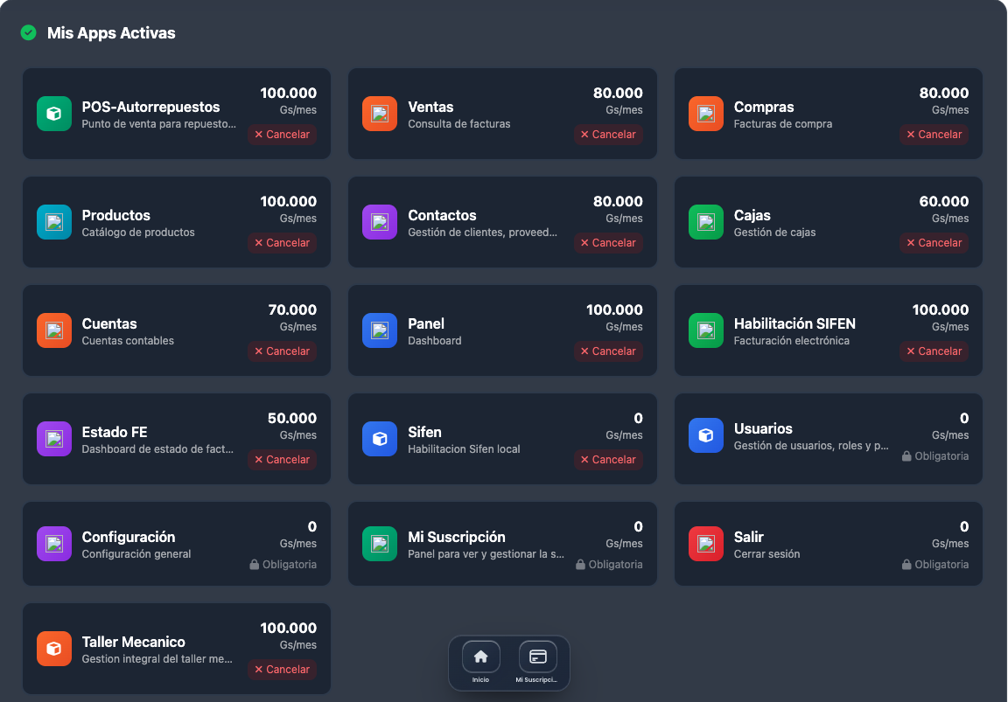Click the blue Sifen cube icon
Viewport: 1008px width, 702px height.
point(380,439)
